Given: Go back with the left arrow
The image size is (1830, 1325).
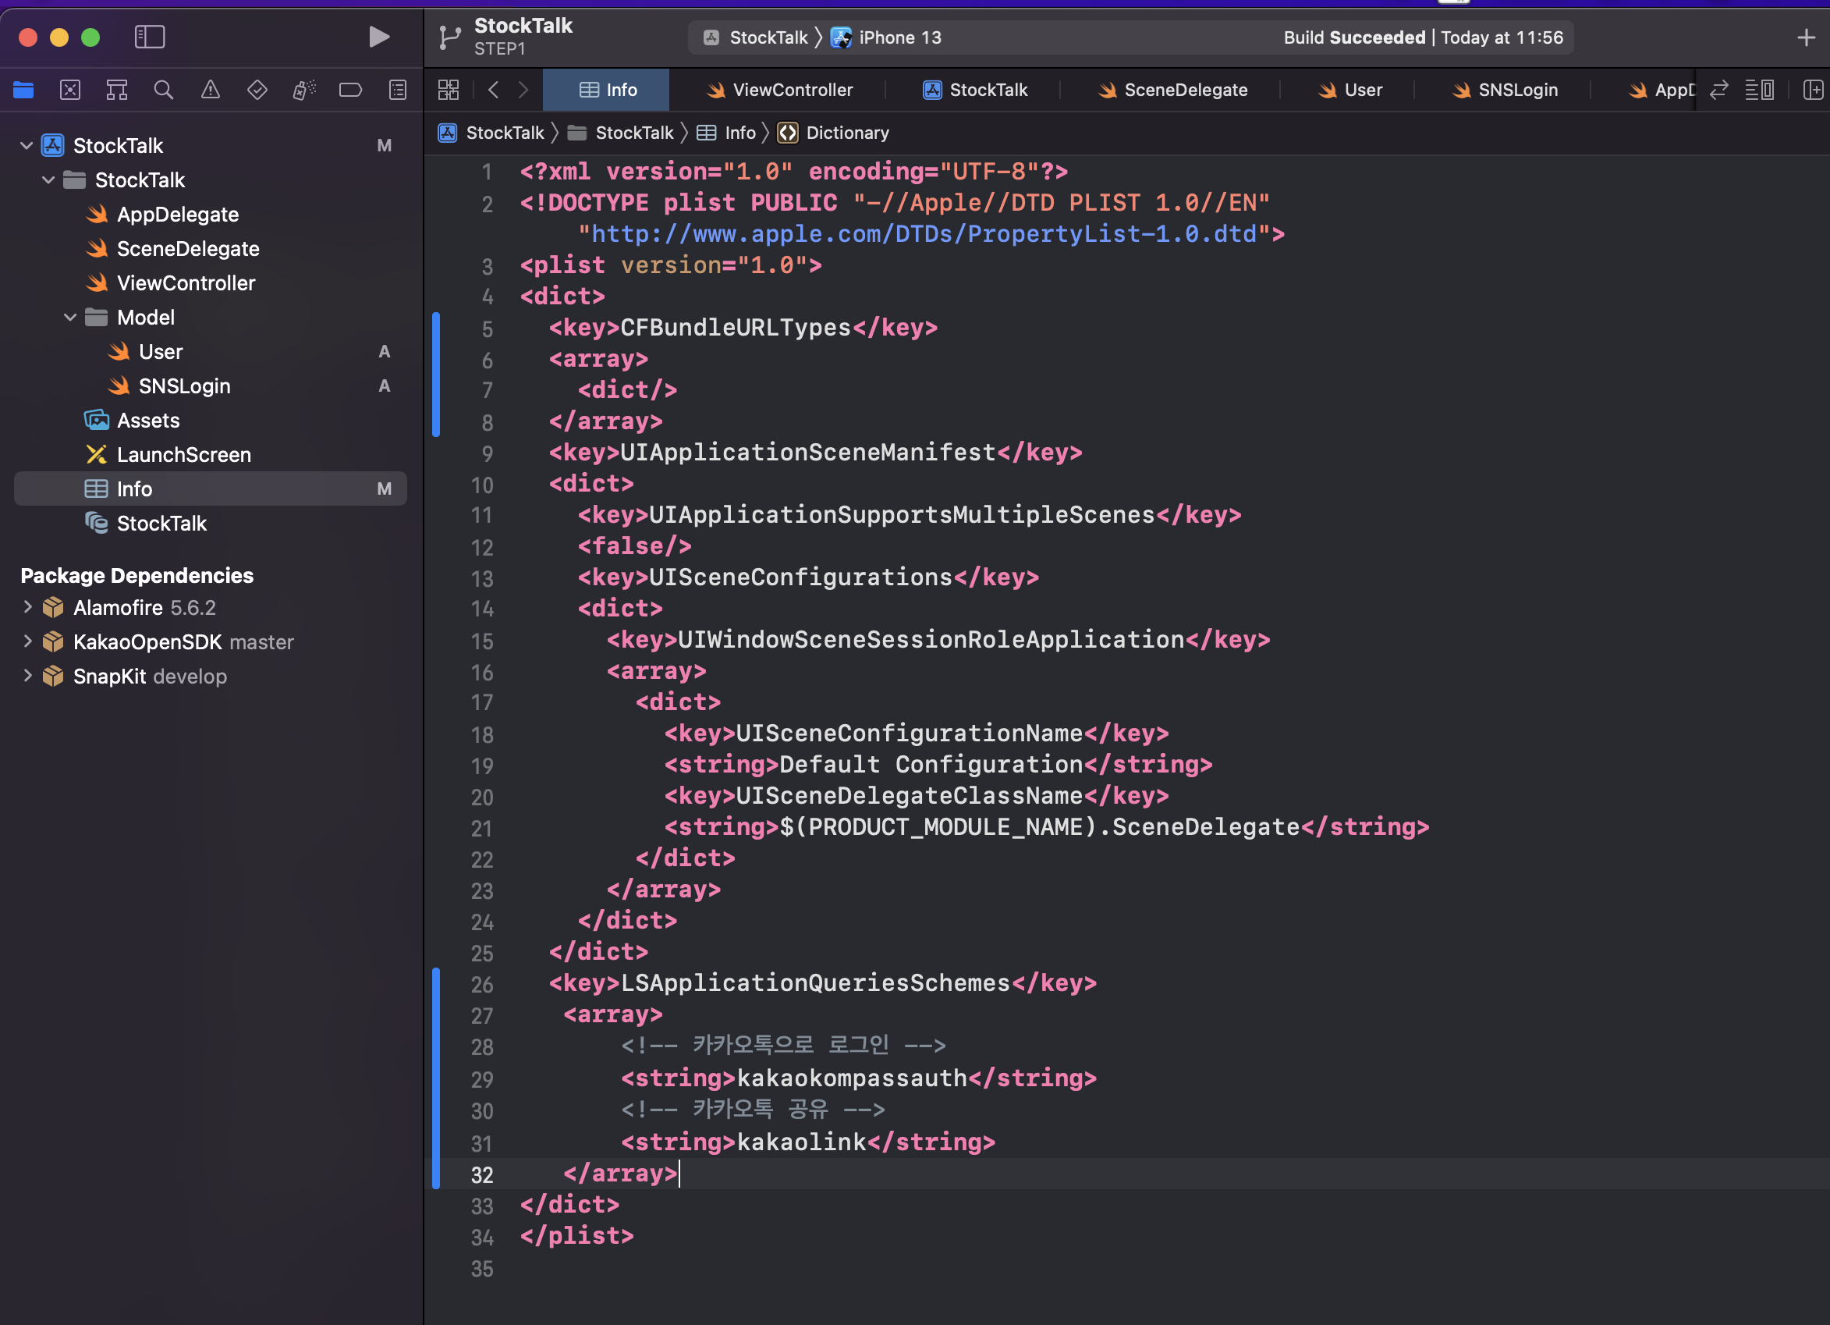Looking at the screenshot, I should (494, 90).
